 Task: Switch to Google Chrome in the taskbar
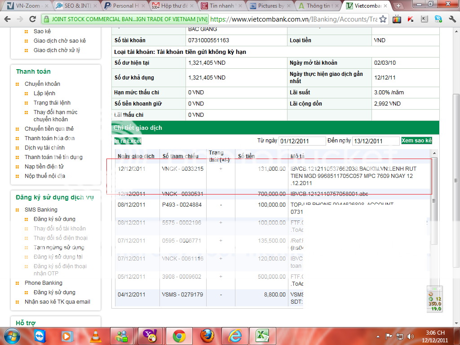tap(179, 336)
